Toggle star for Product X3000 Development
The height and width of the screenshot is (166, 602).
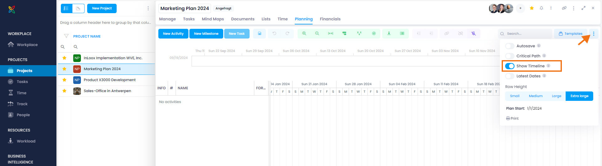(x=64, y=80)
